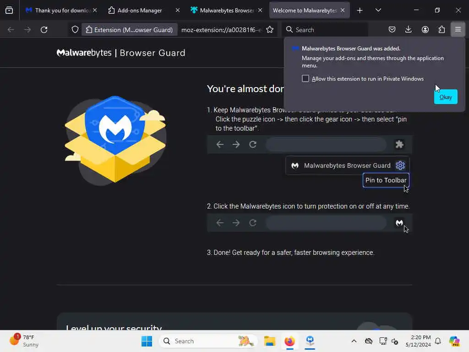Open the clock showing 2:20 PM
This screenshot has height=352, width=469.
click(418, 341)
